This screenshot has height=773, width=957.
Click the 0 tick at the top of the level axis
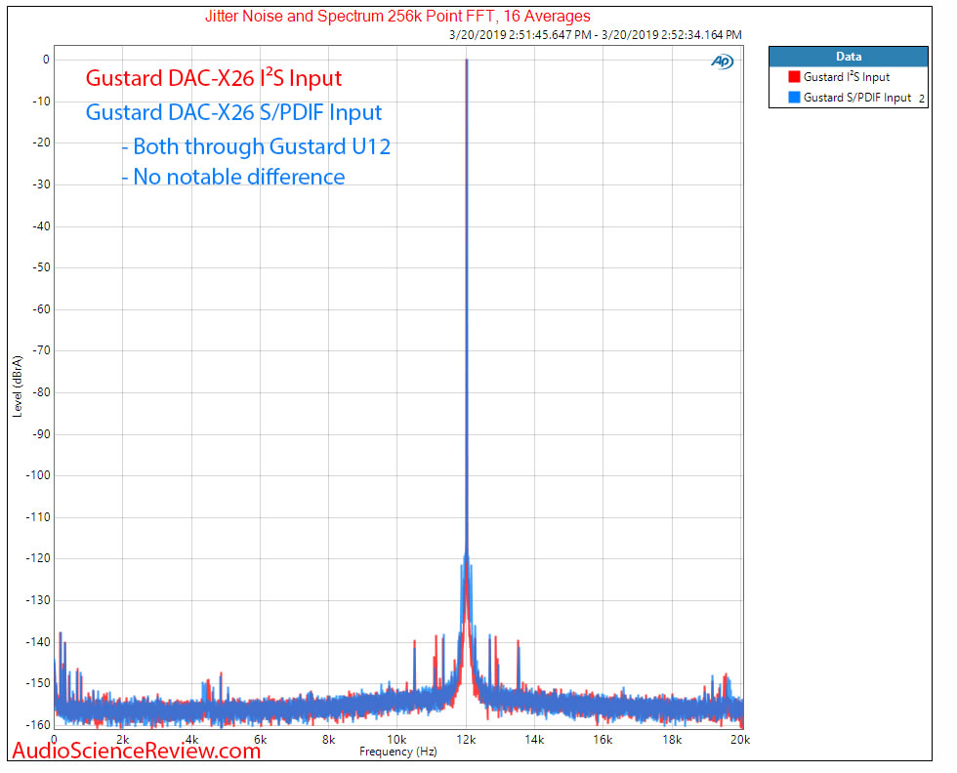click(x=45, y=60)
